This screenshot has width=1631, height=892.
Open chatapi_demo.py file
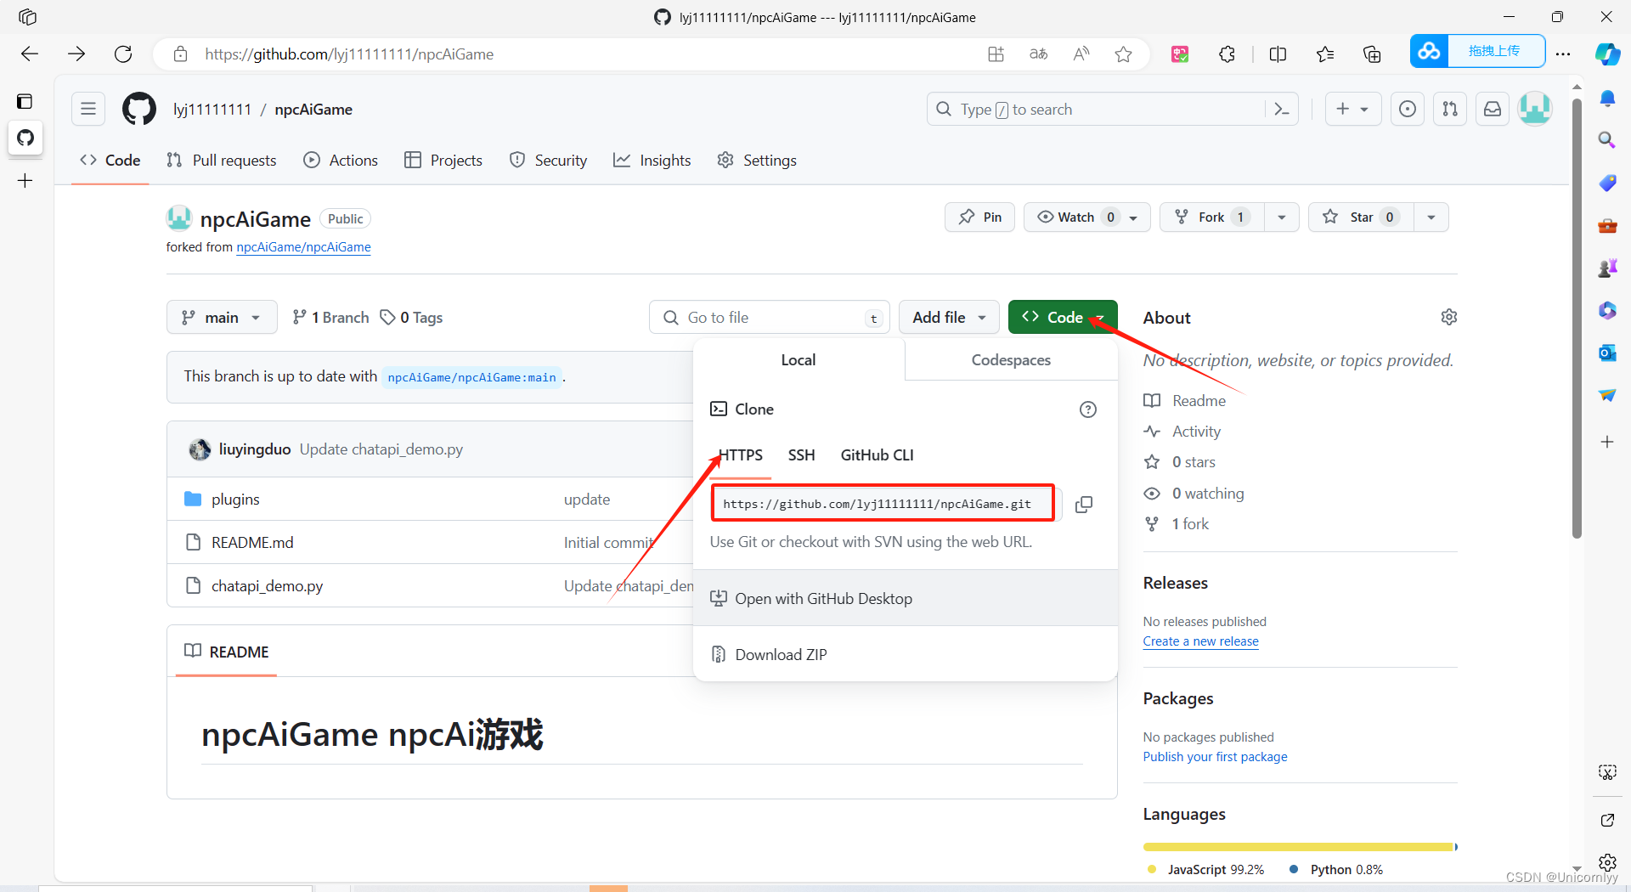pyautogui.click(x=267, y=586)
